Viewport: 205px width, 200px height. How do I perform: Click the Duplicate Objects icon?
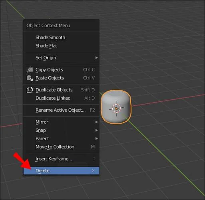30,90
